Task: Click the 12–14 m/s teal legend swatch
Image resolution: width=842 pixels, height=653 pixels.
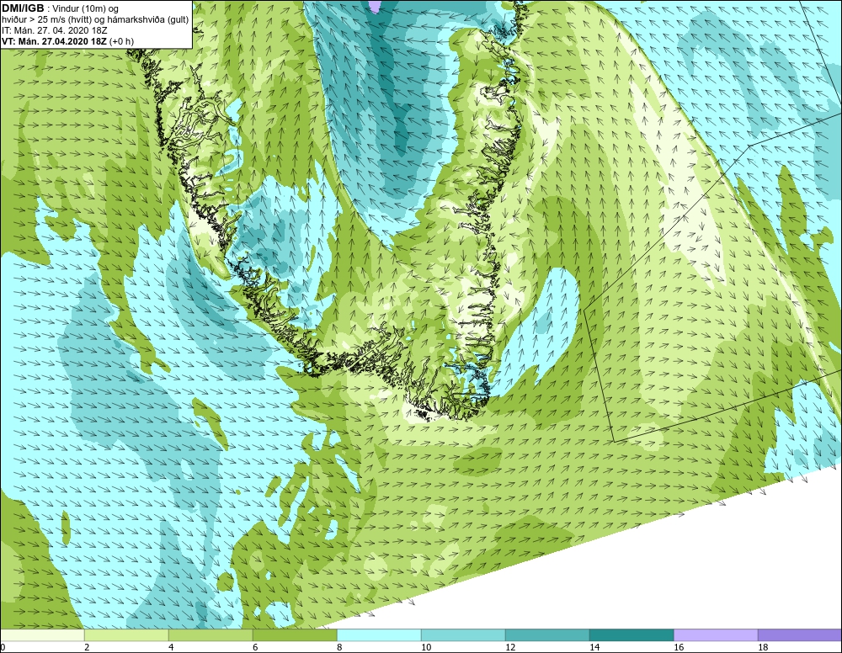Action: tap(547, 635)
